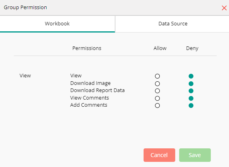Select Deny for View Comments
Image resolution: width=229 pixels, height=167 pixels.
coord(191,98)
